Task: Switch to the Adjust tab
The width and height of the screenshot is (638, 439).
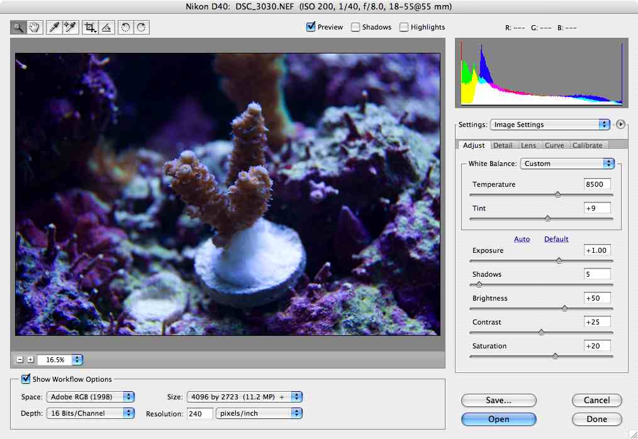Action: click(x=474, y=145)
